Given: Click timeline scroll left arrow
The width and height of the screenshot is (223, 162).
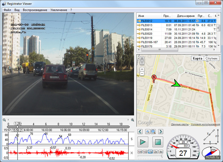Looking at the screenshot, I should (8, 120).
